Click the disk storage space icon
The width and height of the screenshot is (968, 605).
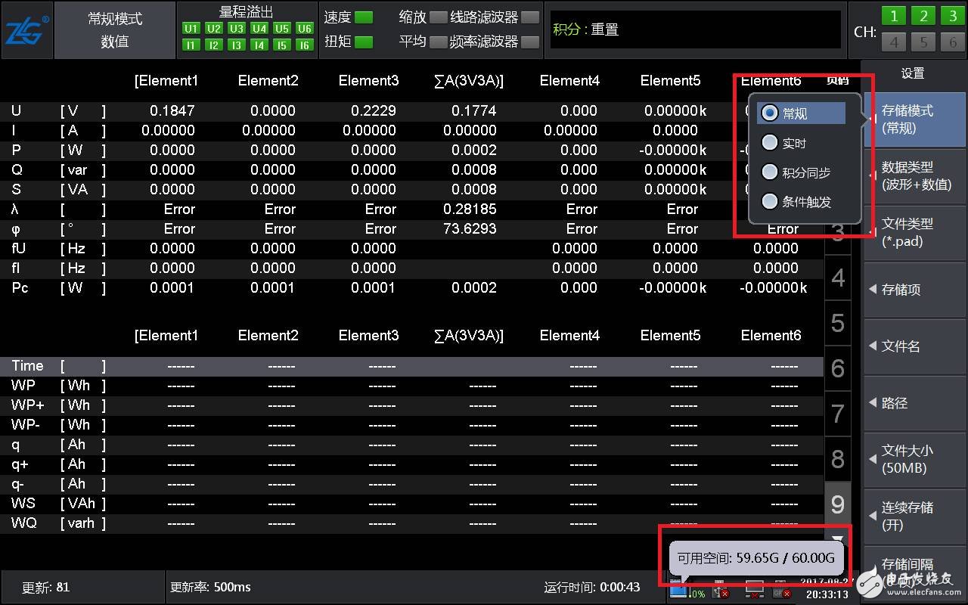tap(678, 589)
